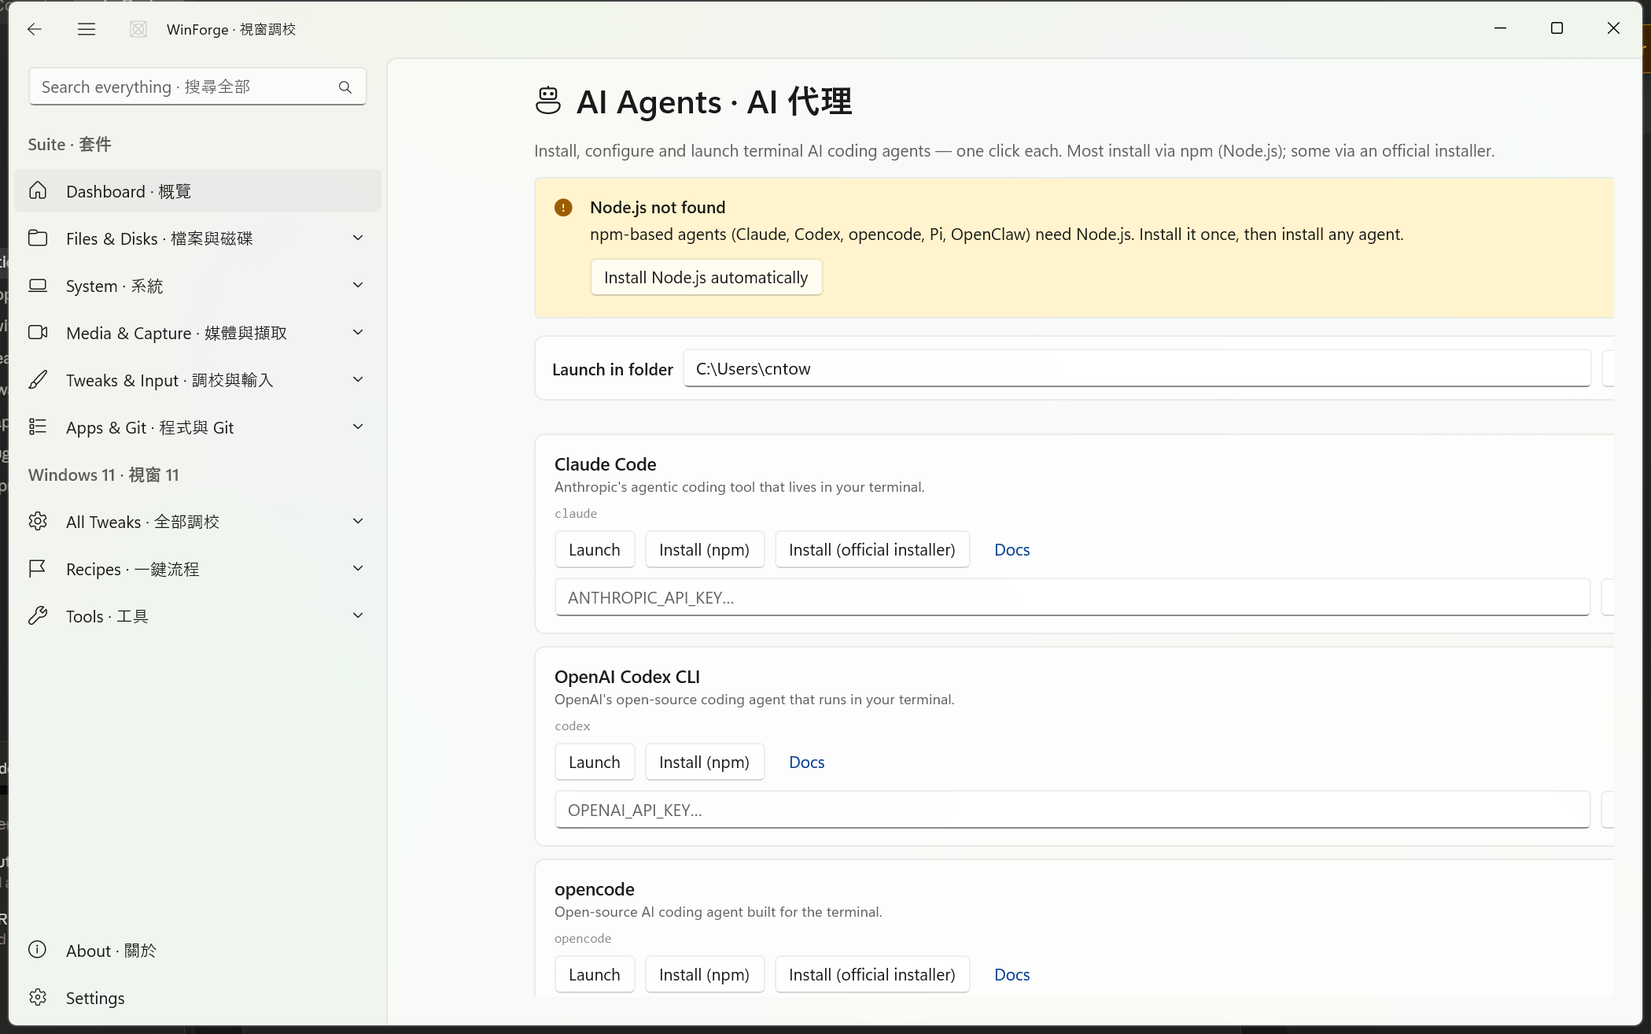Click the Tweaks & Input pen icon
Image resolution: width=1651 pixels, height=1034 pixels.
tap(38, 380)
